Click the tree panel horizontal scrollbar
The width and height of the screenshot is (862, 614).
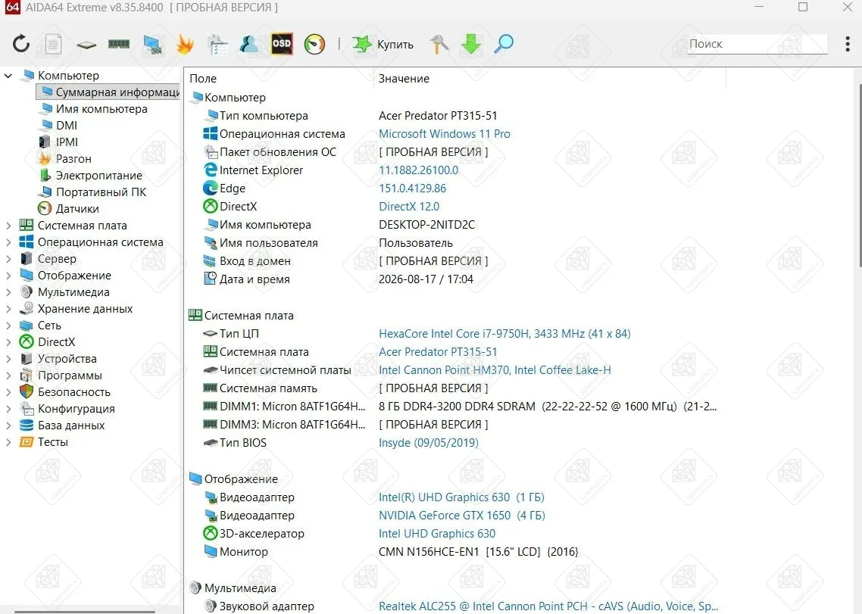coord(84,611)
